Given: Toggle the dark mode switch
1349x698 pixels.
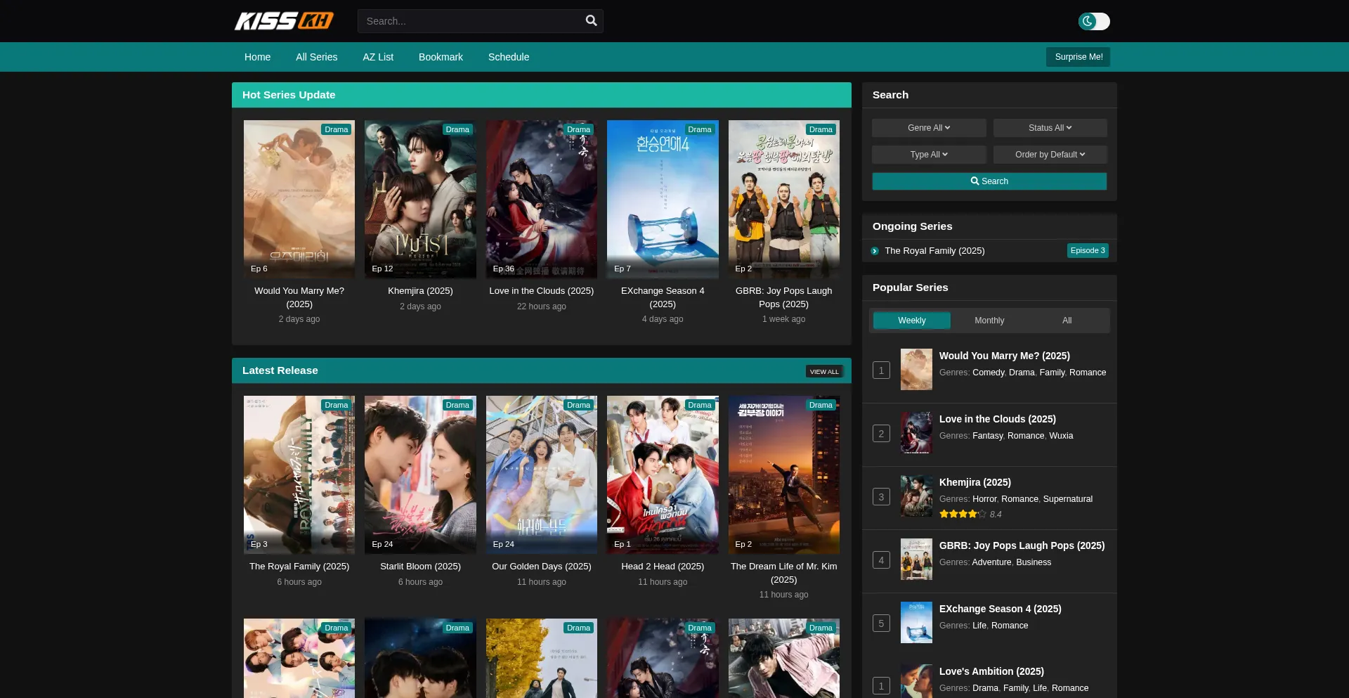Looking at the screenshot, I should [x=1094, y=22].
